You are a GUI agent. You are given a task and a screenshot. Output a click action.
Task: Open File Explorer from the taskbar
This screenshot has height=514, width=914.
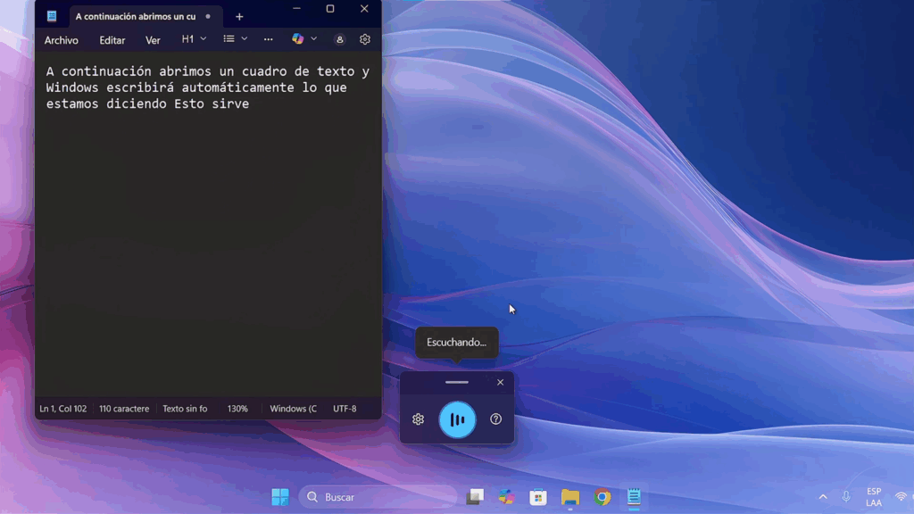[x=570, y=496]
